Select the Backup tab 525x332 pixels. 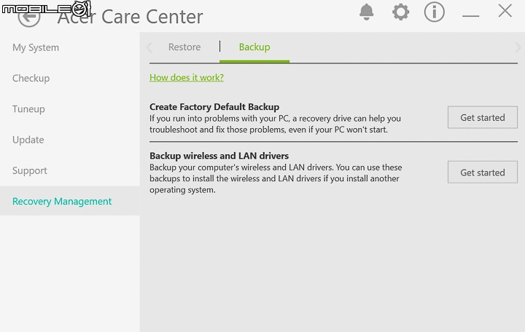[254, 47]
